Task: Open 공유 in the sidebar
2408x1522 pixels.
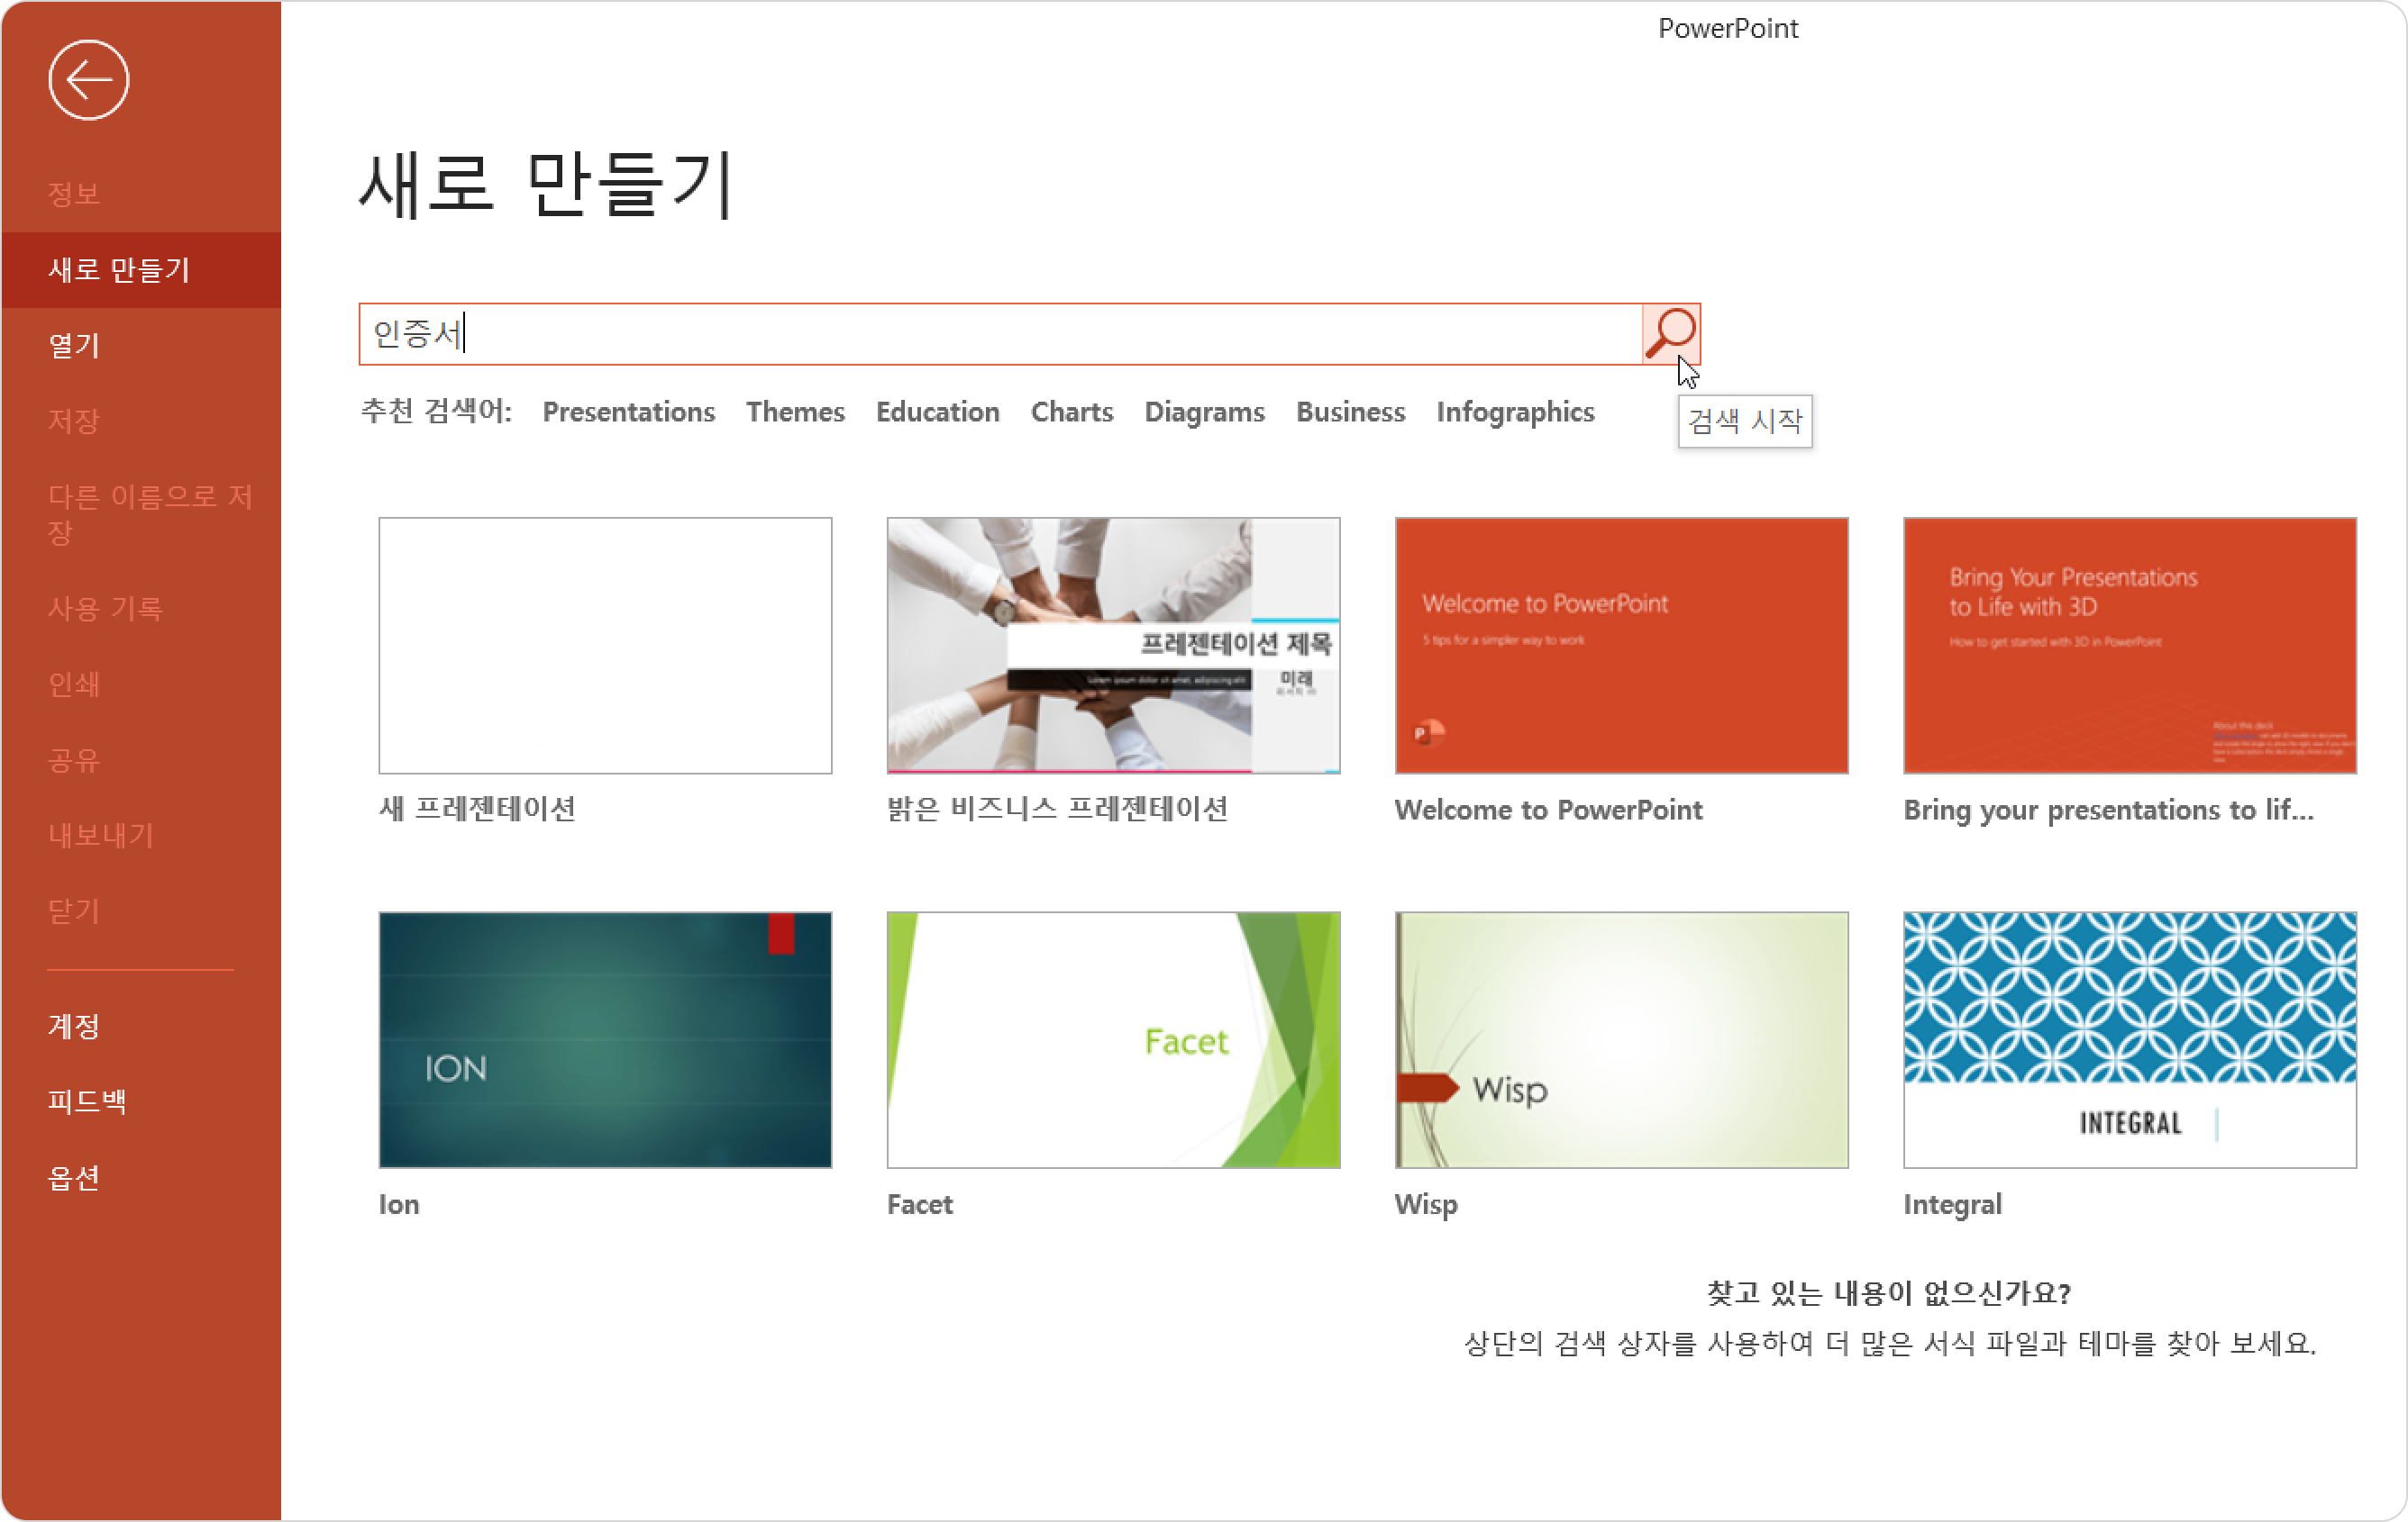Action: (74, 760)
